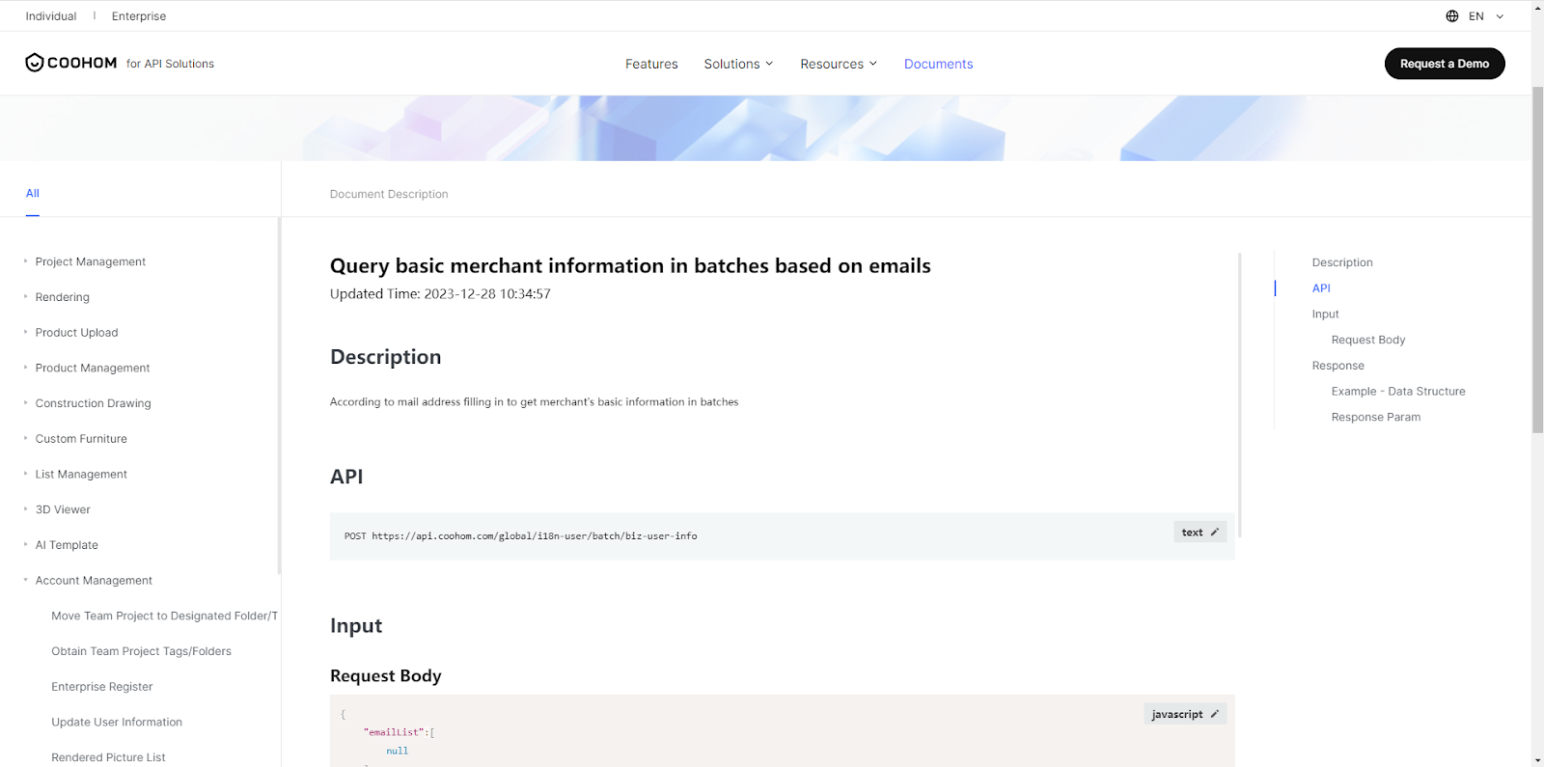Open the Resources dropdown menu
Viewport: 1544px width, 767px height.
point(838,64)
